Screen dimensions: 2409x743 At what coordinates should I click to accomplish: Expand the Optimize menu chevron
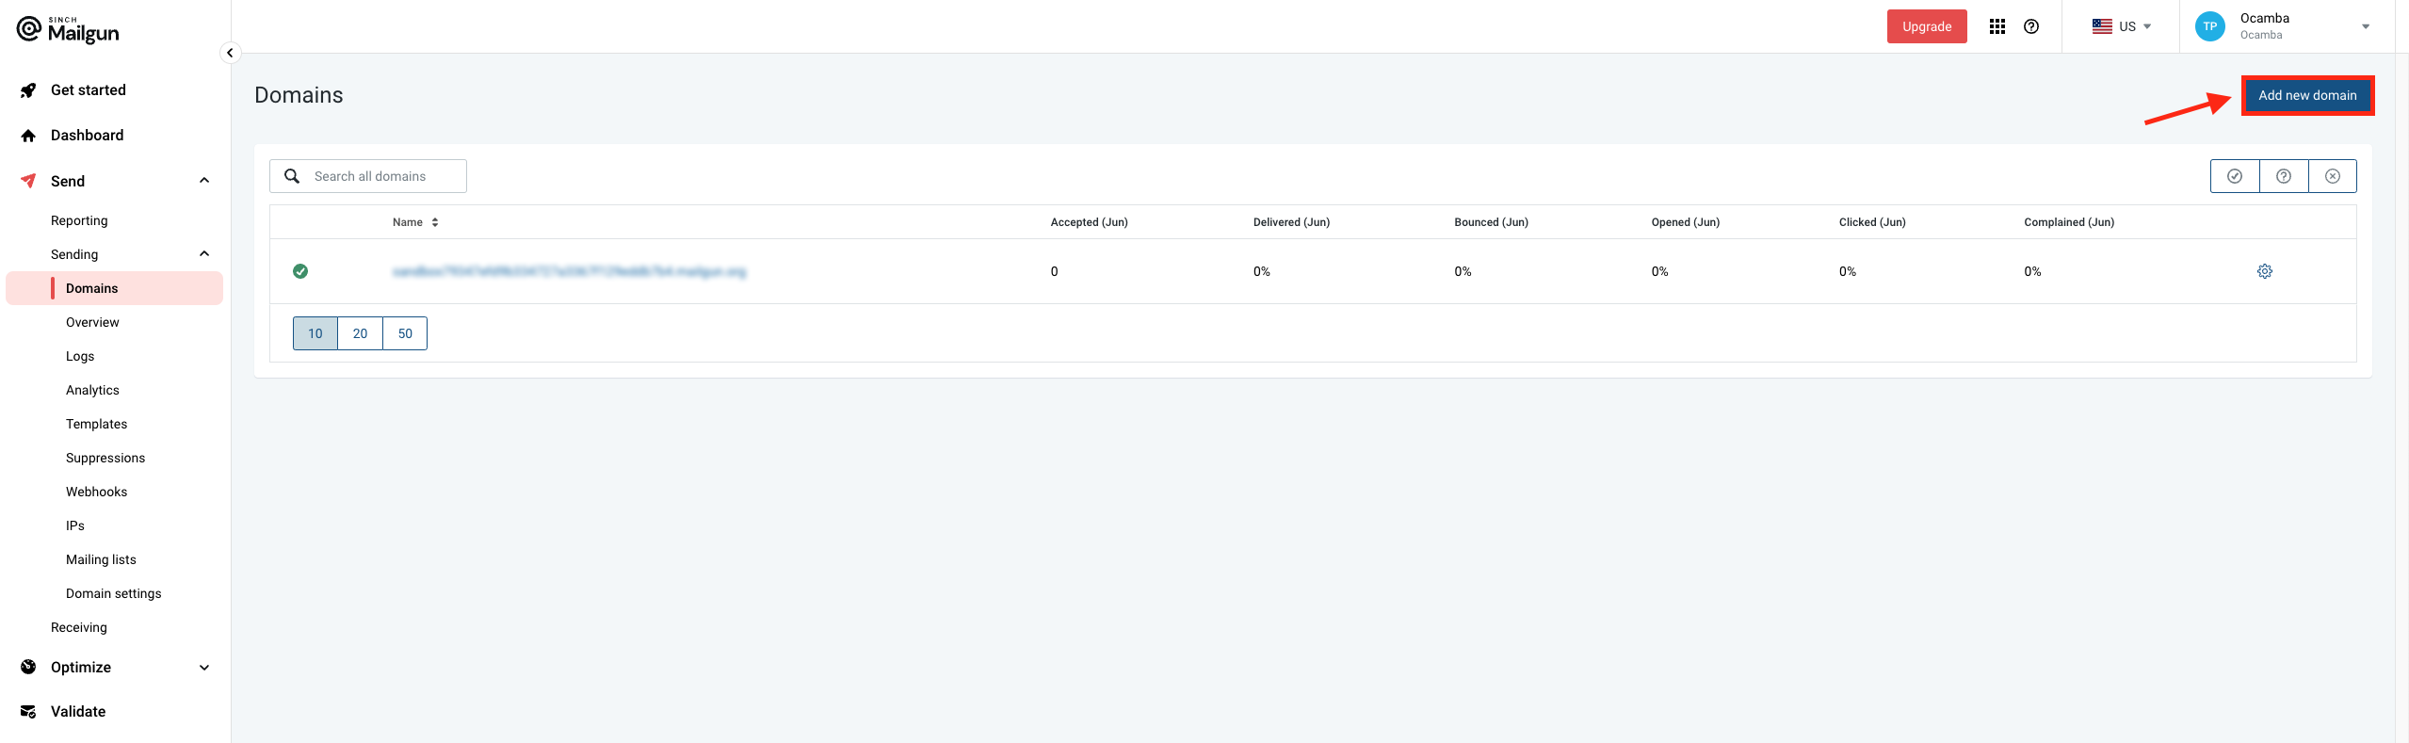pyautogui.click(x=204, y=667)
